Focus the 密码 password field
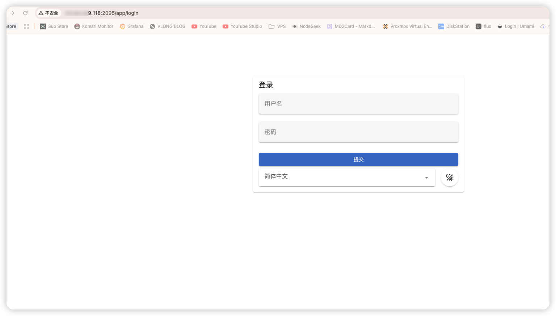This screenshot has width=556, height=316. (x=358, y=132)
